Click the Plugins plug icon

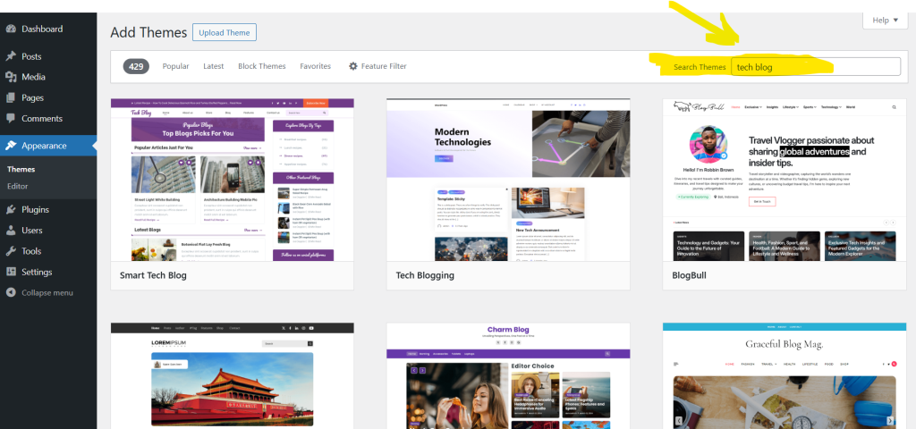tap(11, 209)
